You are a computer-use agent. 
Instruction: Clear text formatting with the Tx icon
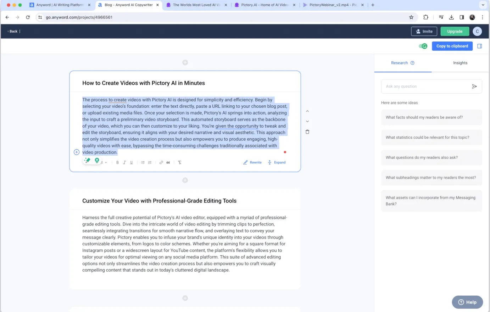[x=180, y=162]
